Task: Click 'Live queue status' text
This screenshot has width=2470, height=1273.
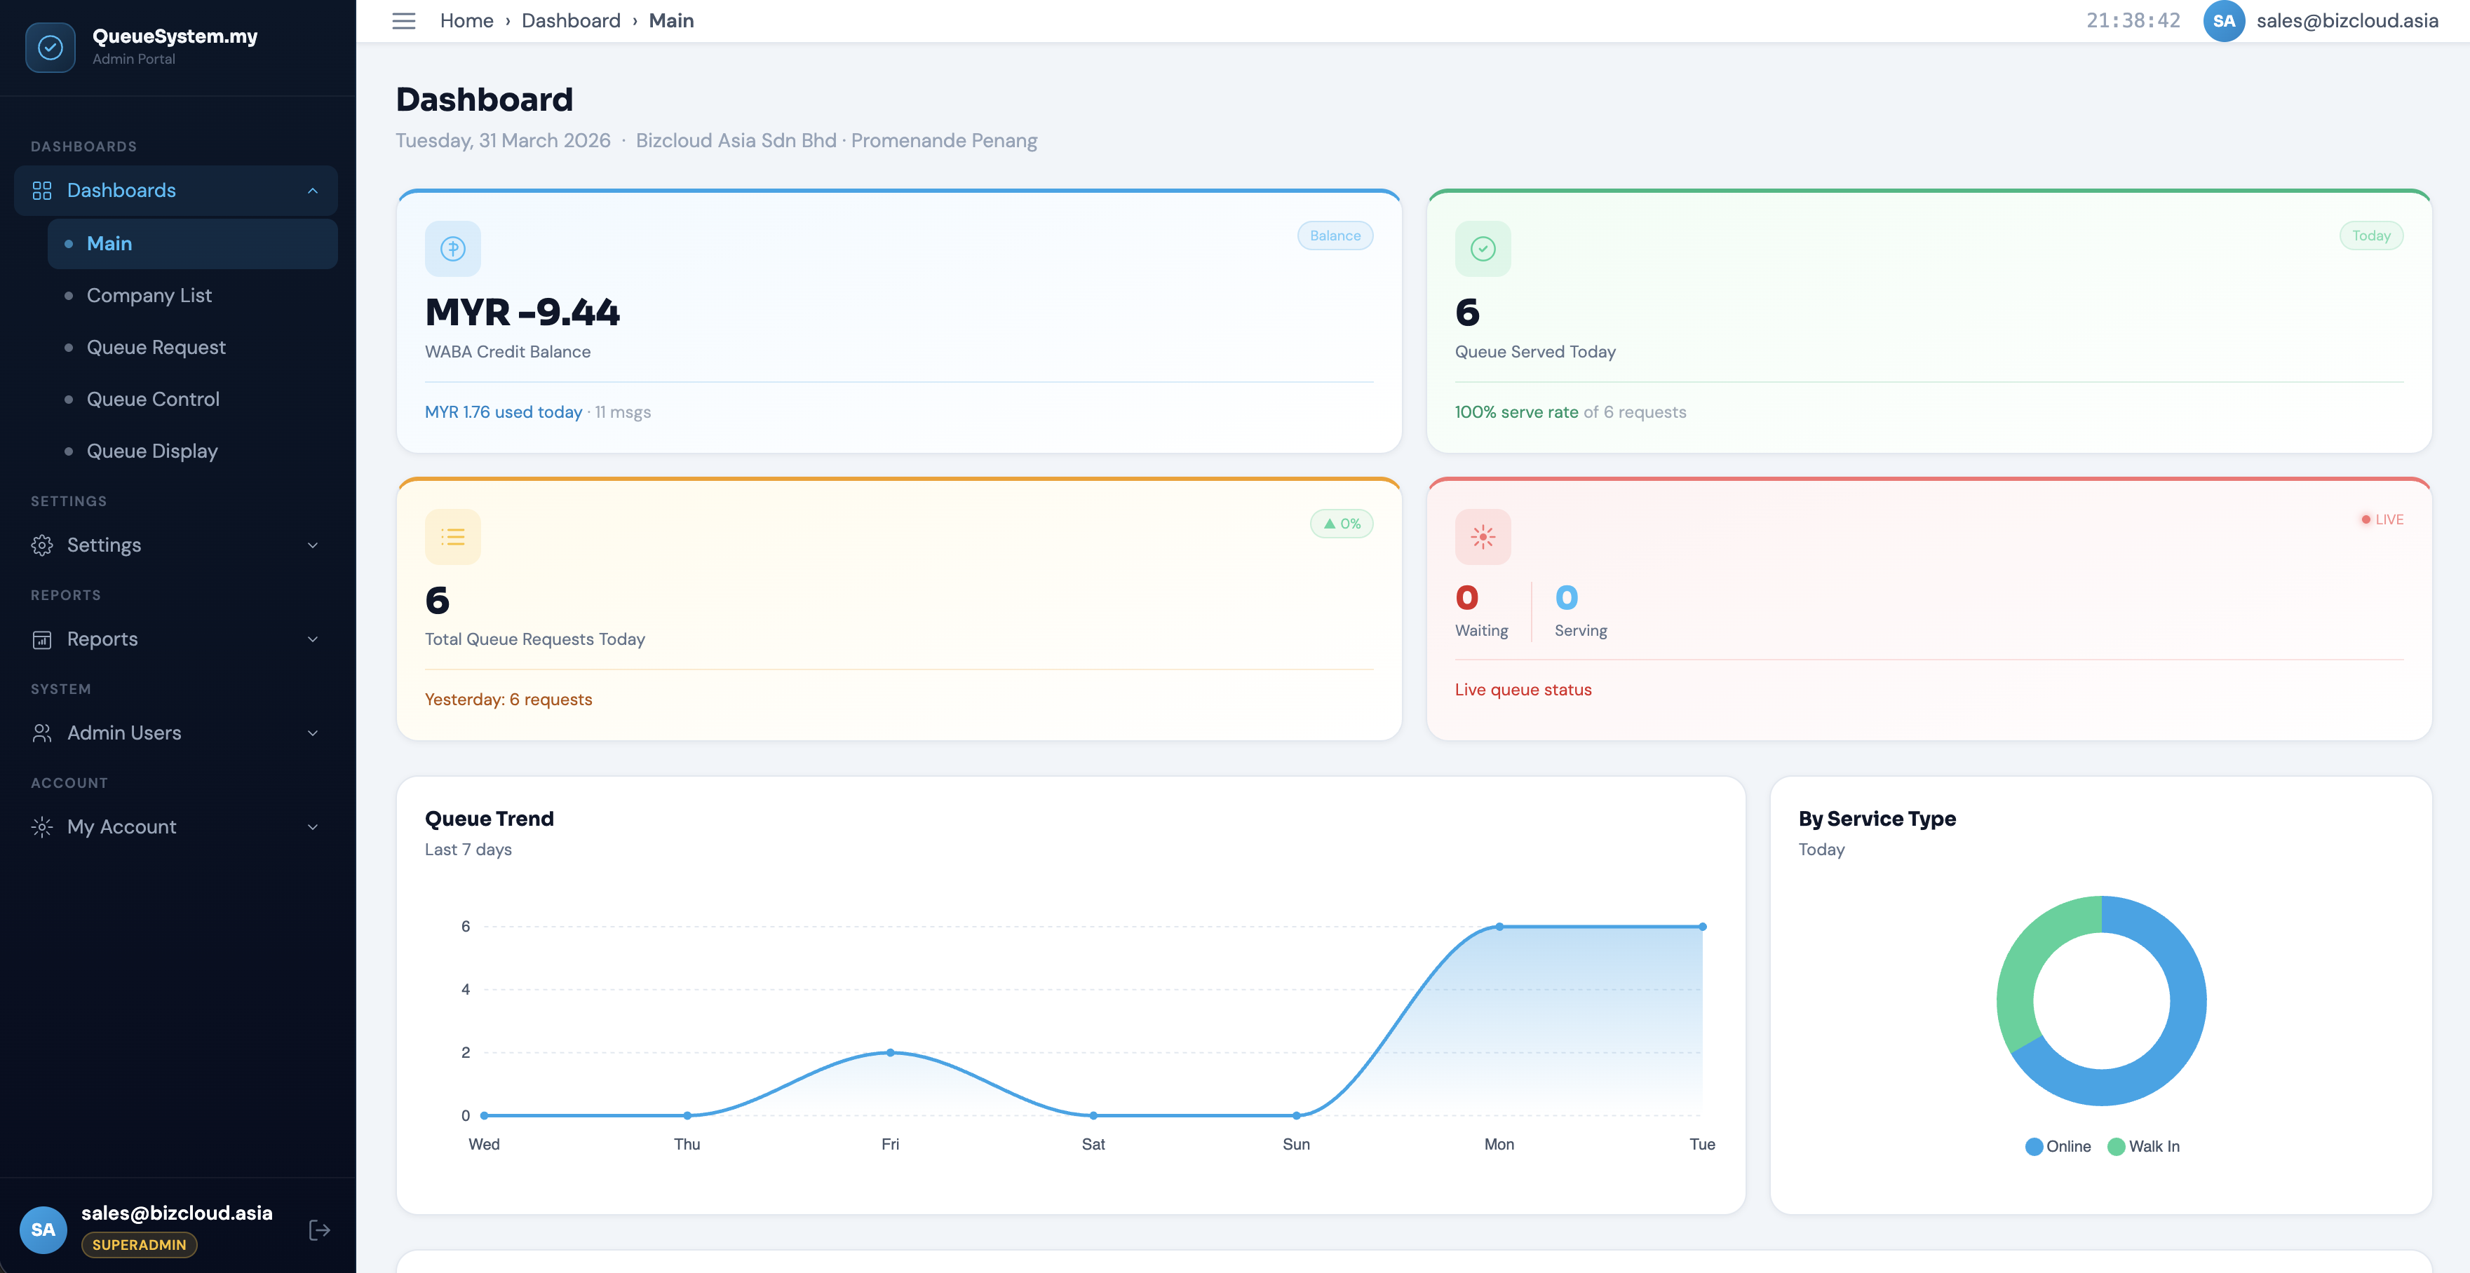Action: (1524, 690)
